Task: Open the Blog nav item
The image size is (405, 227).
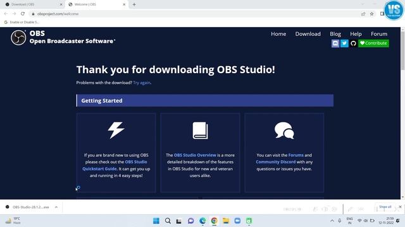Action: (335, 34)
